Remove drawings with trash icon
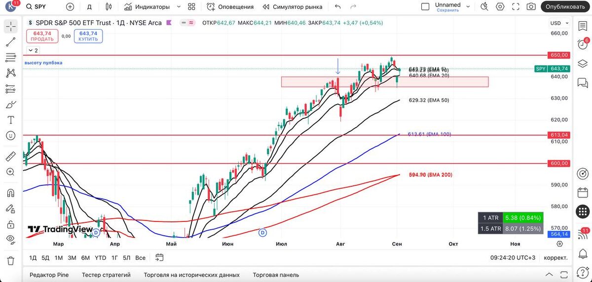592x282 pixels. pyautogui.click(x=10, y=261)
